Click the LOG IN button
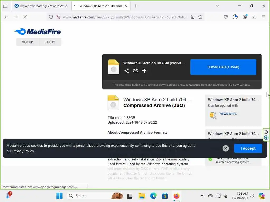 tap(50, 42)
